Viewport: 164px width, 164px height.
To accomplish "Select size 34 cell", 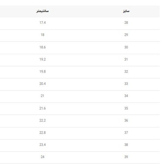I will [126, 96].
